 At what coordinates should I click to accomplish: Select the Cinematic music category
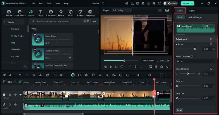coord(16,50)
